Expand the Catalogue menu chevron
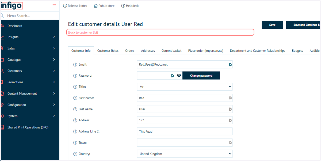The height and width of the screenshot is (161, 321). (x=54, y=59)
